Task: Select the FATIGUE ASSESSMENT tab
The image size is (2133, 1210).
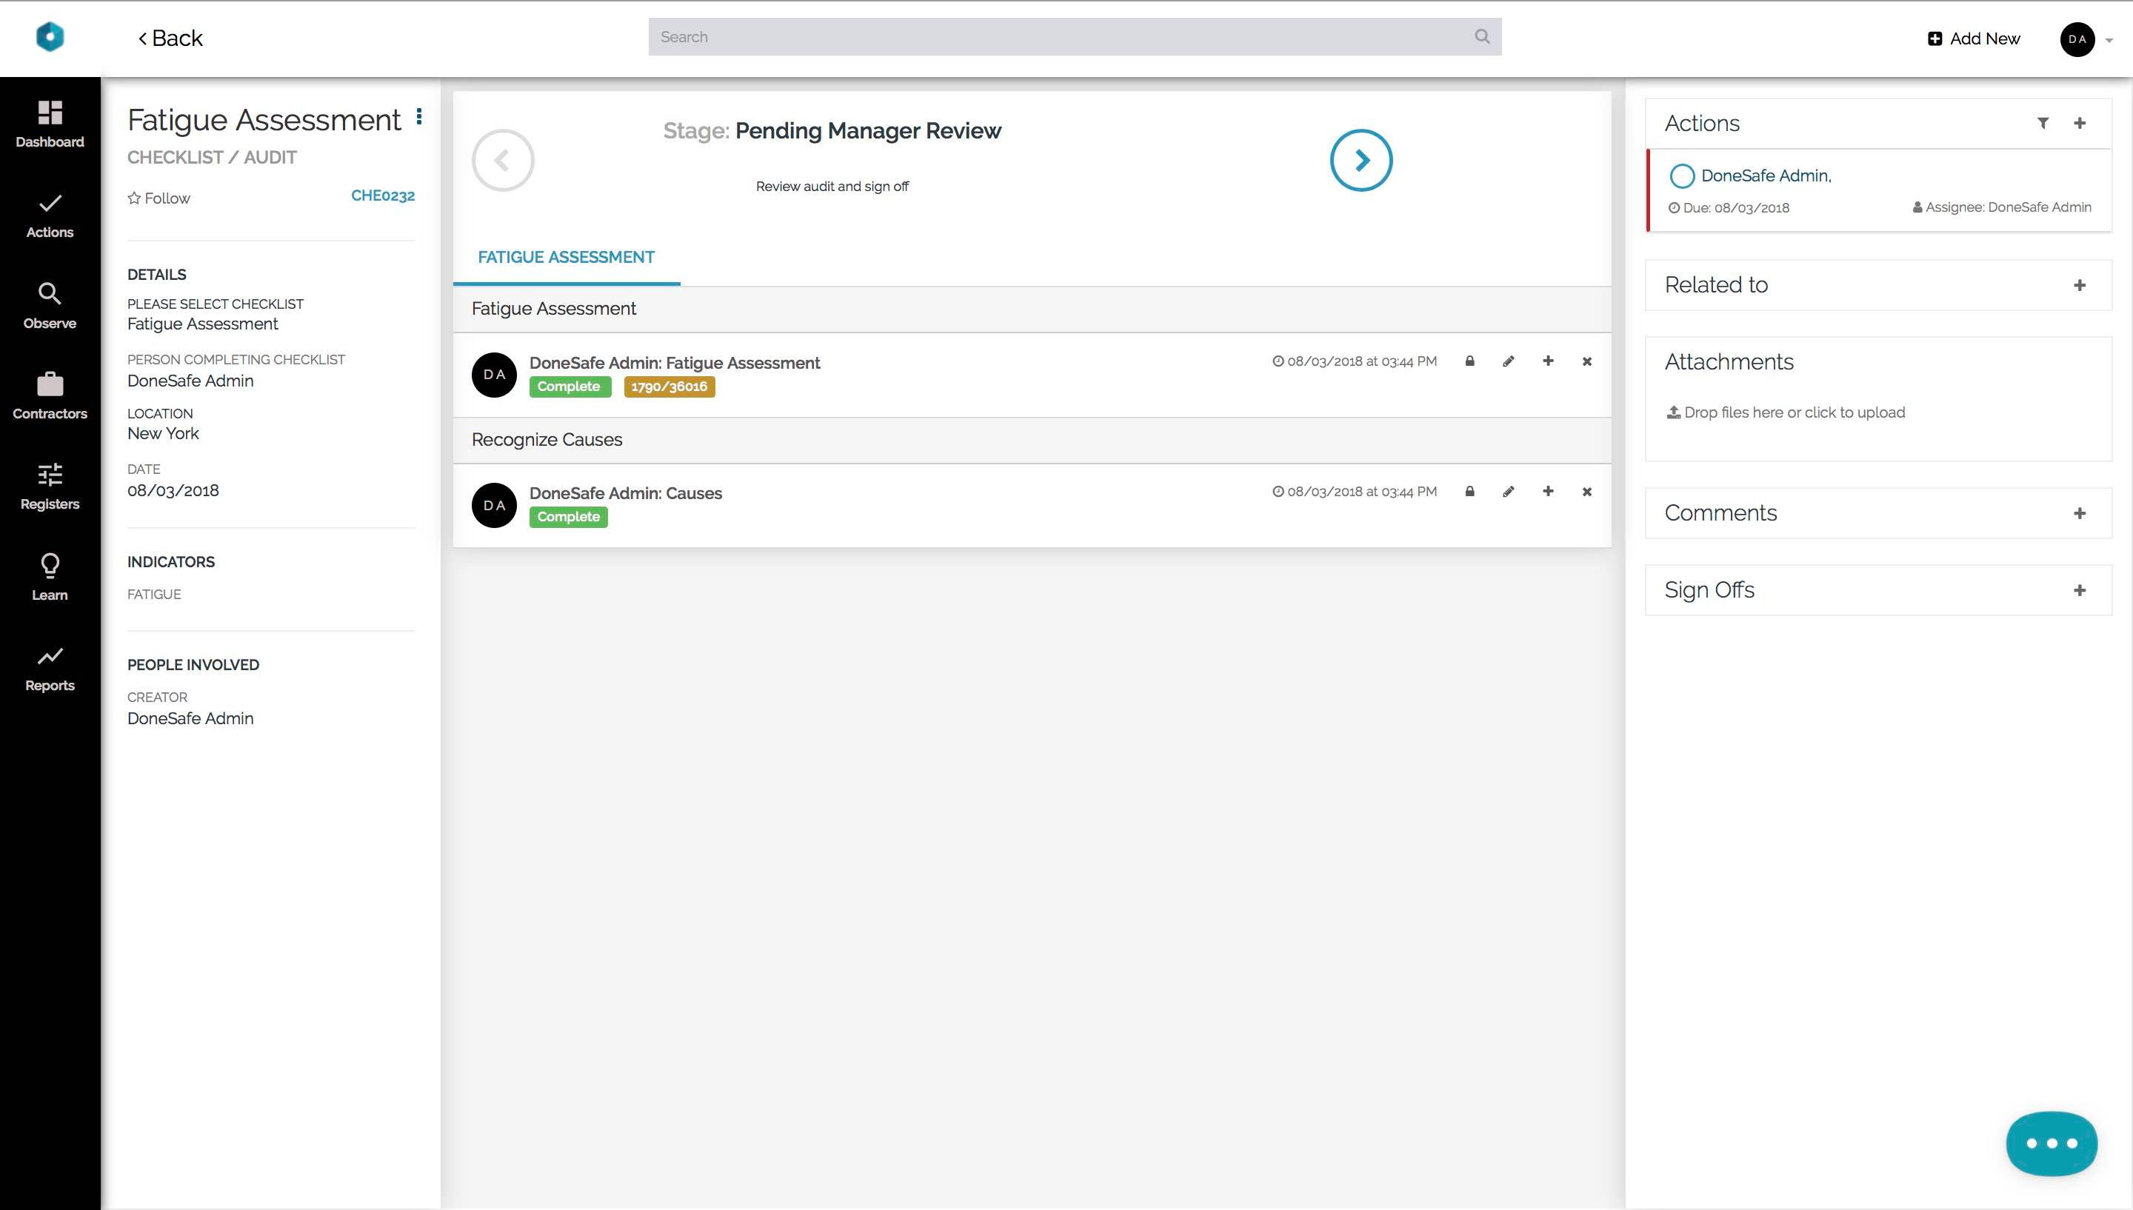Action: click(566, 258)
